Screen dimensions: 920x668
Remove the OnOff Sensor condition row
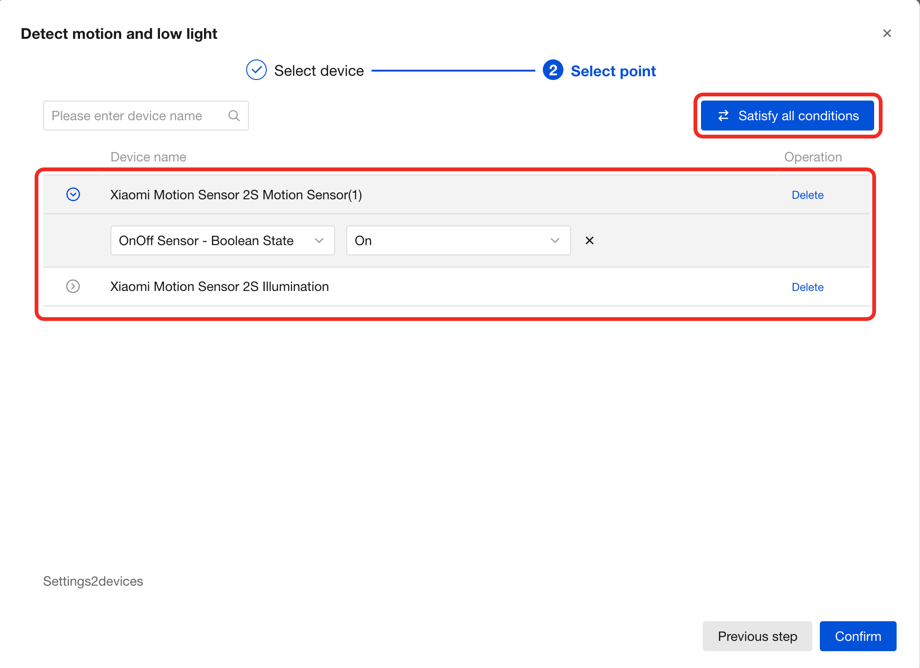(589, 240)
